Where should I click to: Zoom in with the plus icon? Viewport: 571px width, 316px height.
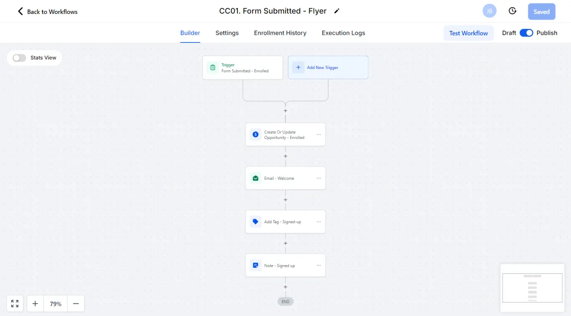(x=35, y=304)
